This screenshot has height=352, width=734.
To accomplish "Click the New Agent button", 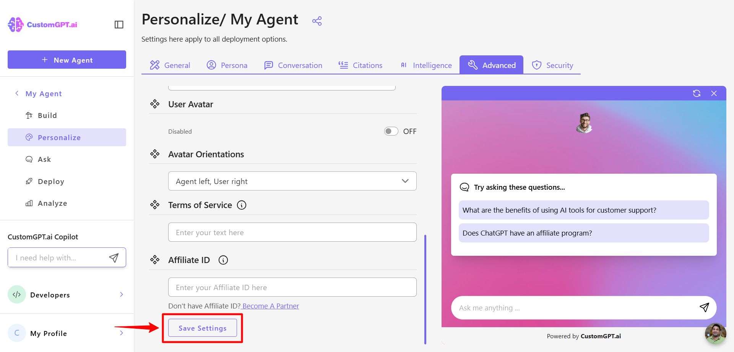I will point(67,60).
